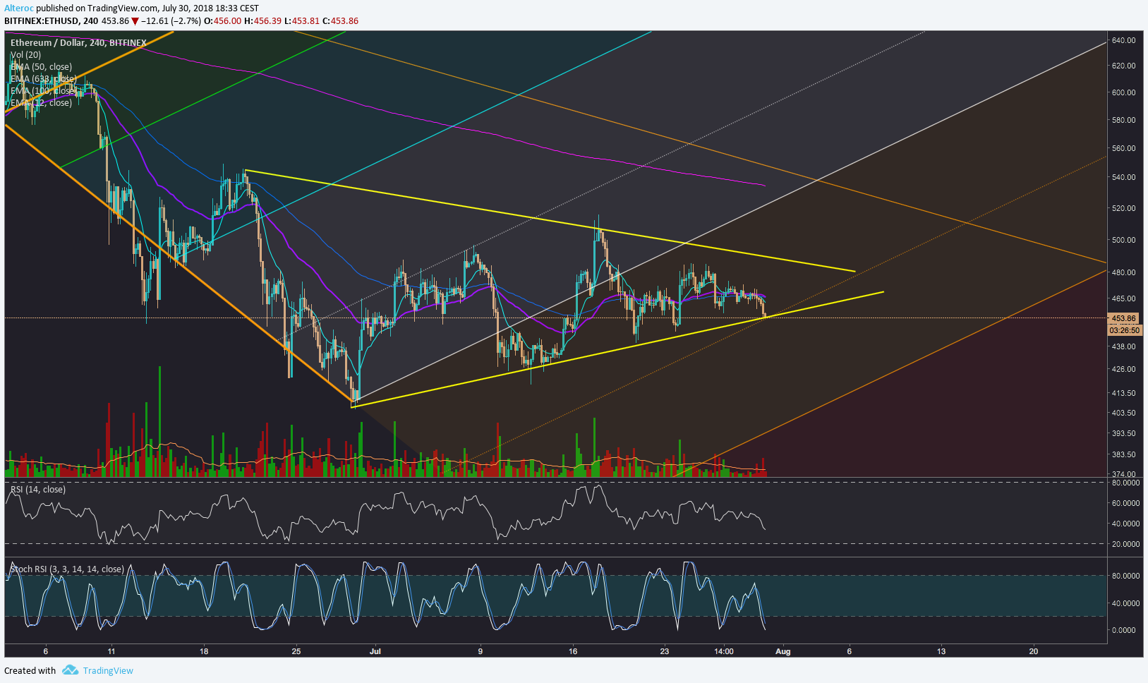Image resolution: width=1148 pixels, height=683 pixels.
Task: Click the red down-arrow price change indicator
Action: tap(135, 21)
